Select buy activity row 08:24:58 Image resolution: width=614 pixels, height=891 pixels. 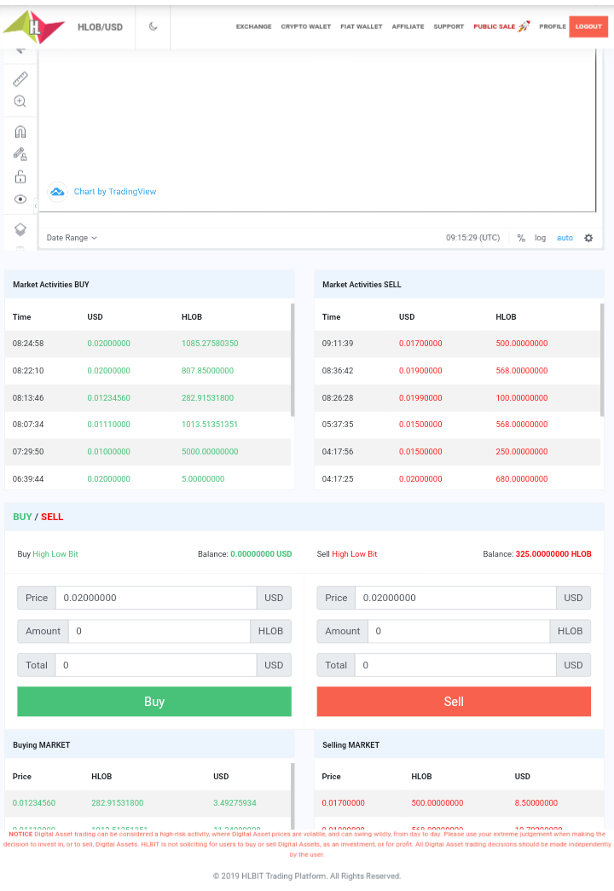148,344
